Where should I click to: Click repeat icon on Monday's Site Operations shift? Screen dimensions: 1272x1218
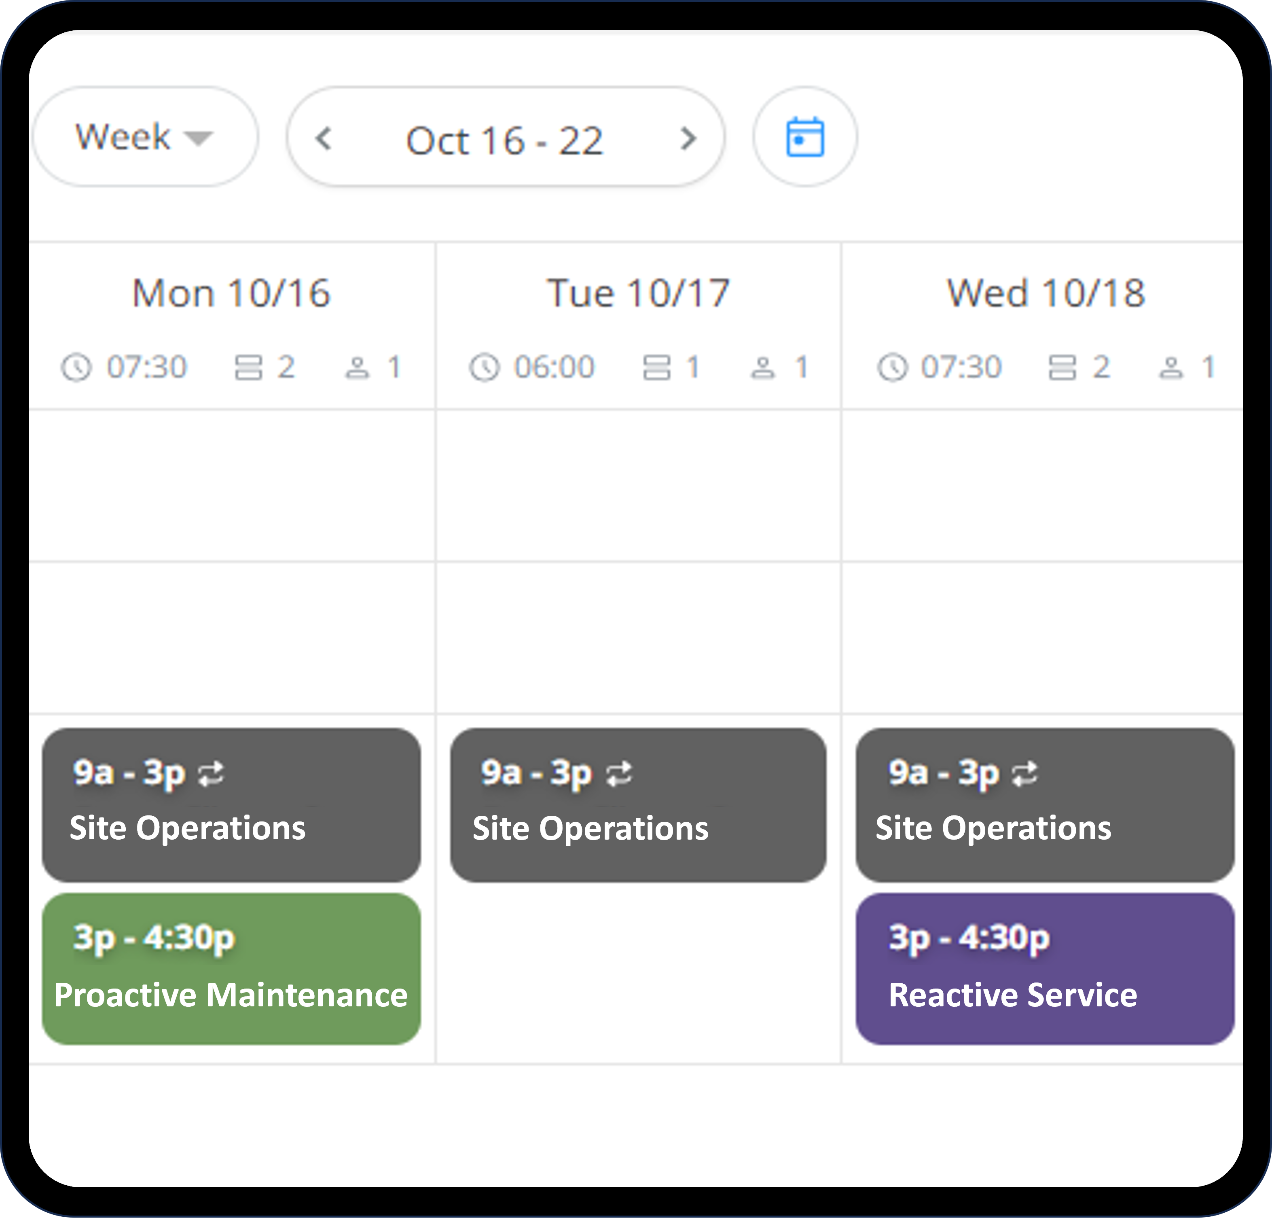[x=211, y=772]
